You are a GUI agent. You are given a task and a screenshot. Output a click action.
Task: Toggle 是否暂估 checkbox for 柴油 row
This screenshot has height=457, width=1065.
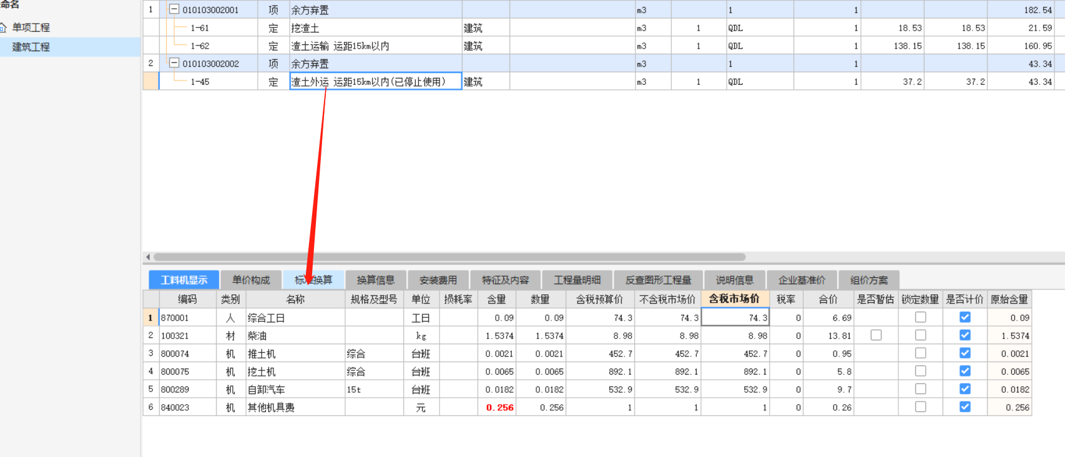click(x=876, y=335)
